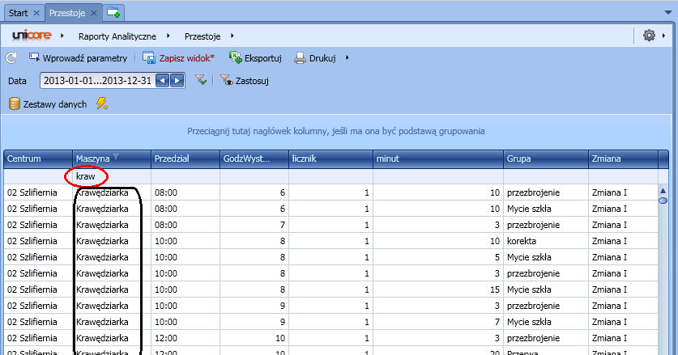Apply filters with the Zastosuj button

[x=244, y=81]
